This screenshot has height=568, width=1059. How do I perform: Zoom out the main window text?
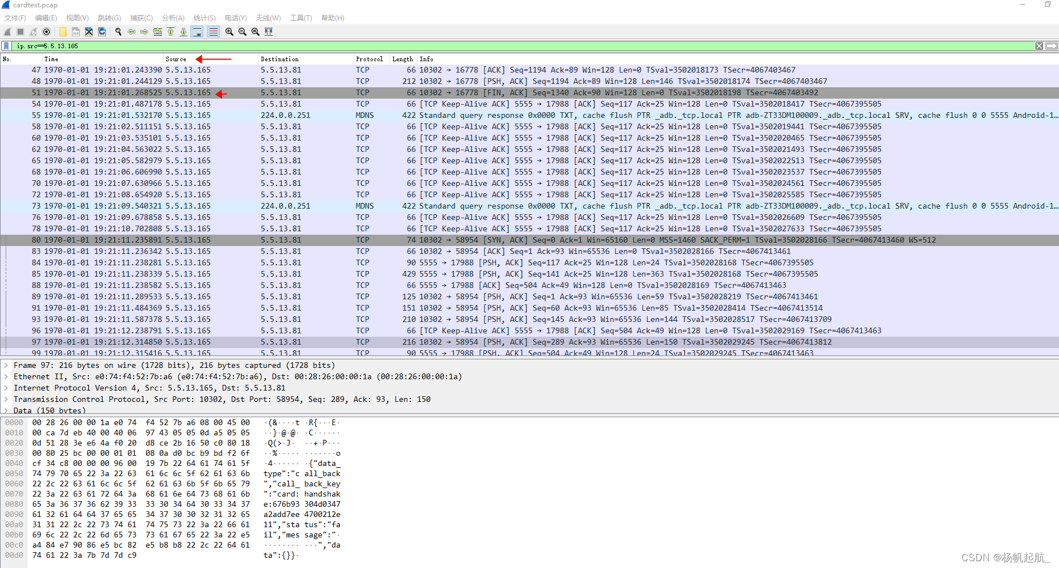click(243, 32)
